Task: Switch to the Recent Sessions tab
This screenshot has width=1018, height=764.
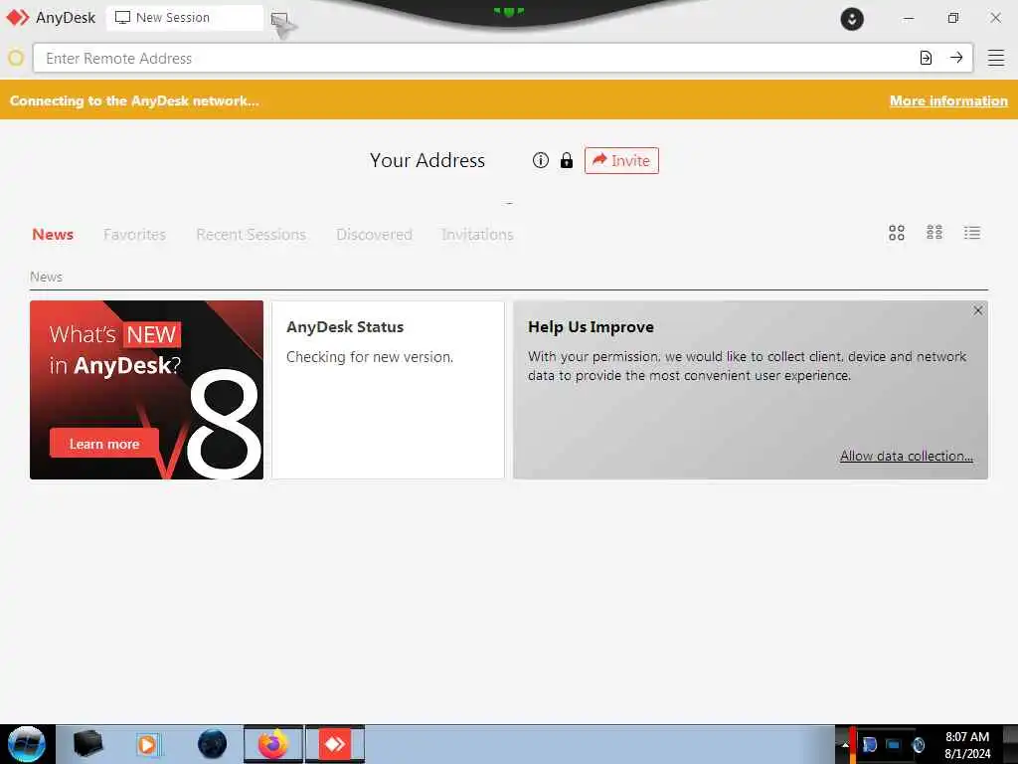Action: click(x=251, y=235)
